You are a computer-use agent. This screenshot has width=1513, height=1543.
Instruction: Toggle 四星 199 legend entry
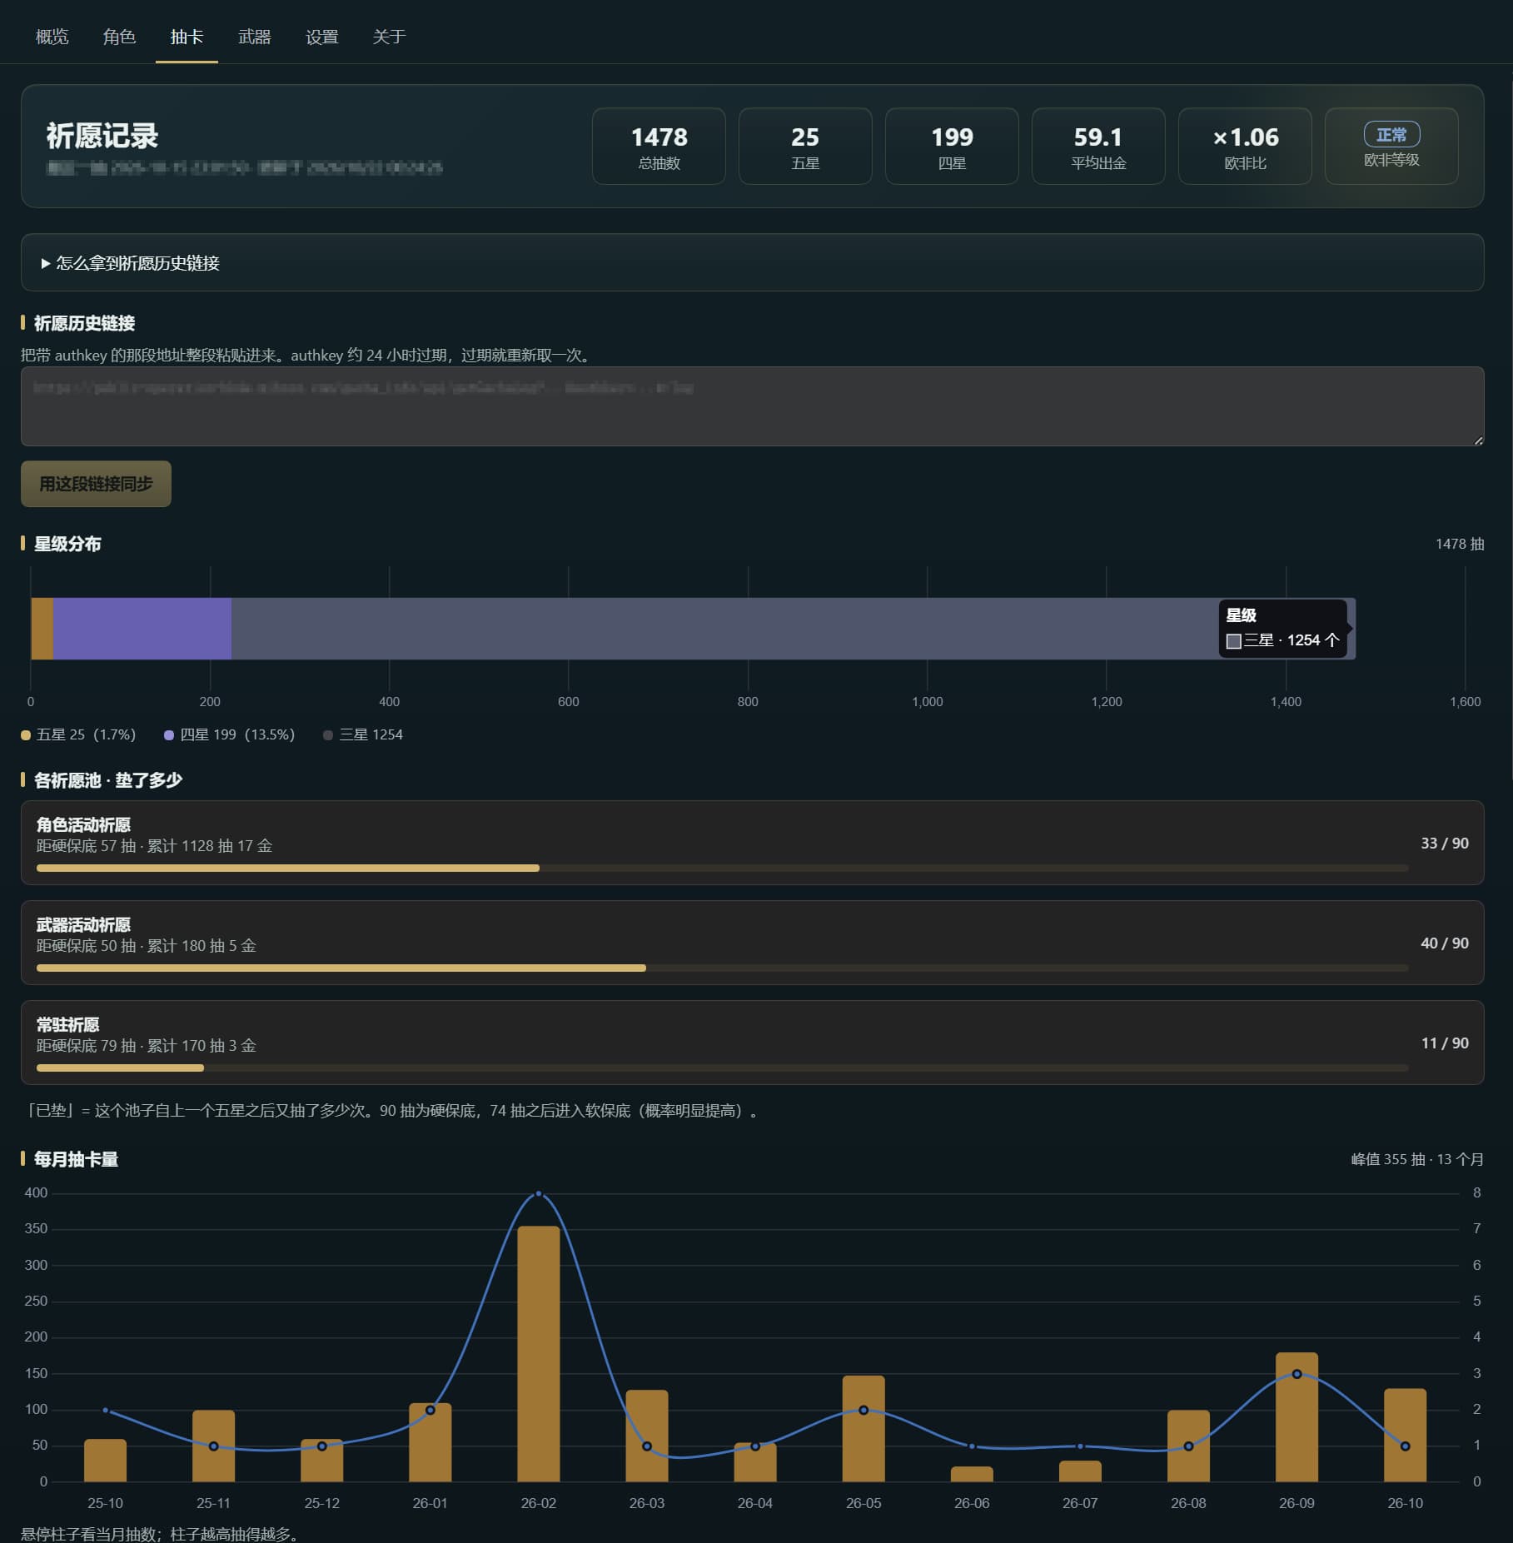click(x=230, y=734)
